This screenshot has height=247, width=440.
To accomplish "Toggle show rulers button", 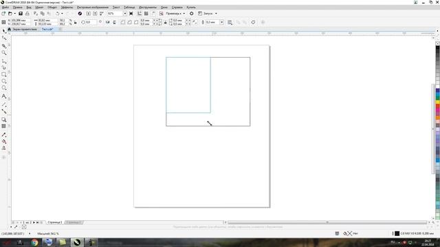I will (140, 14).
